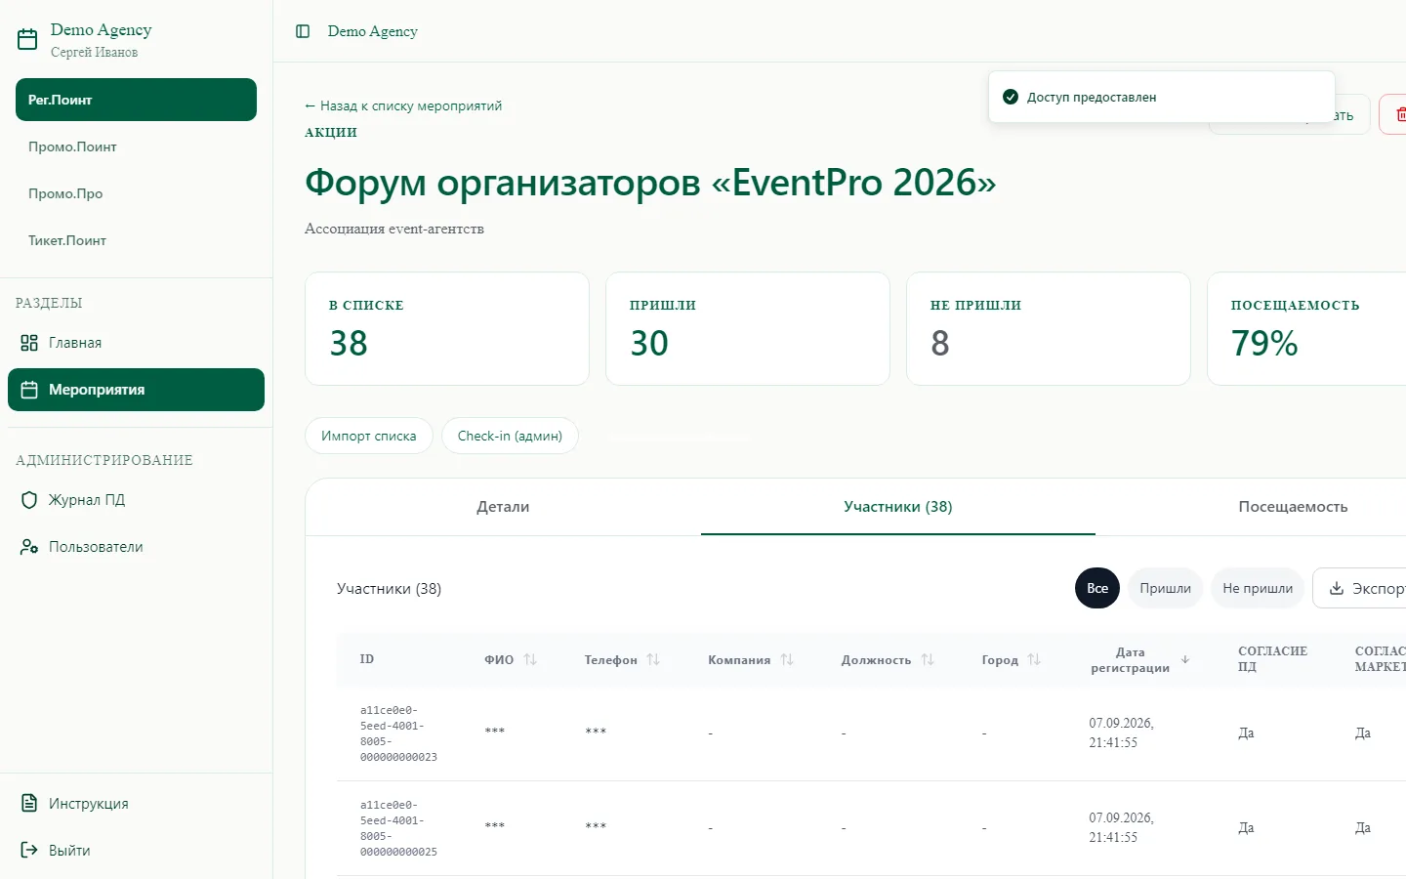The height and width of the screenshot is (879, 1406).
Task: Filter participants by Не пришли
Action: tap(1258, 588)
